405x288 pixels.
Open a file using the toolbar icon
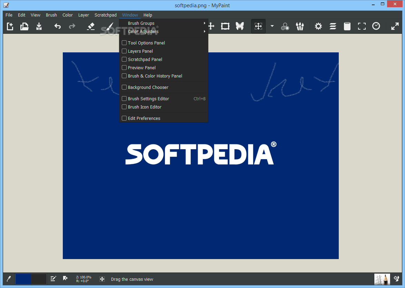pyautogui.click(x=24, y=26)
